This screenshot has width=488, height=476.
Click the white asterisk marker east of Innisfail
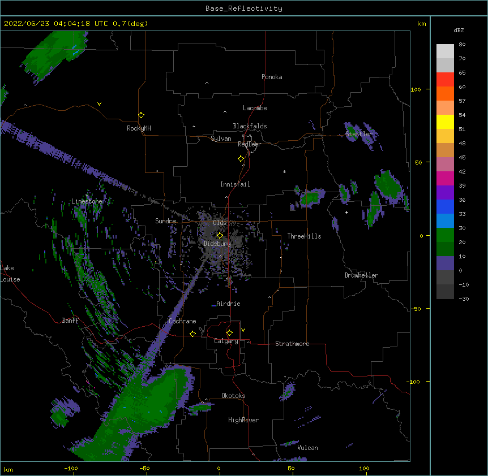pos(284,171)
